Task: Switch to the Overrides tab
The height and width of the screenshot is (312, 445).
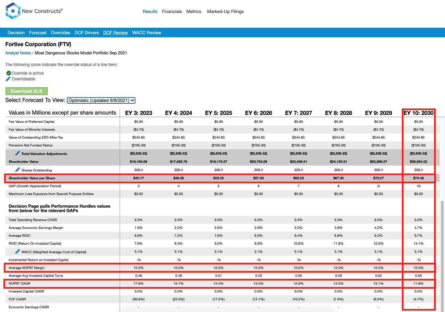Action: coord(60,33)
